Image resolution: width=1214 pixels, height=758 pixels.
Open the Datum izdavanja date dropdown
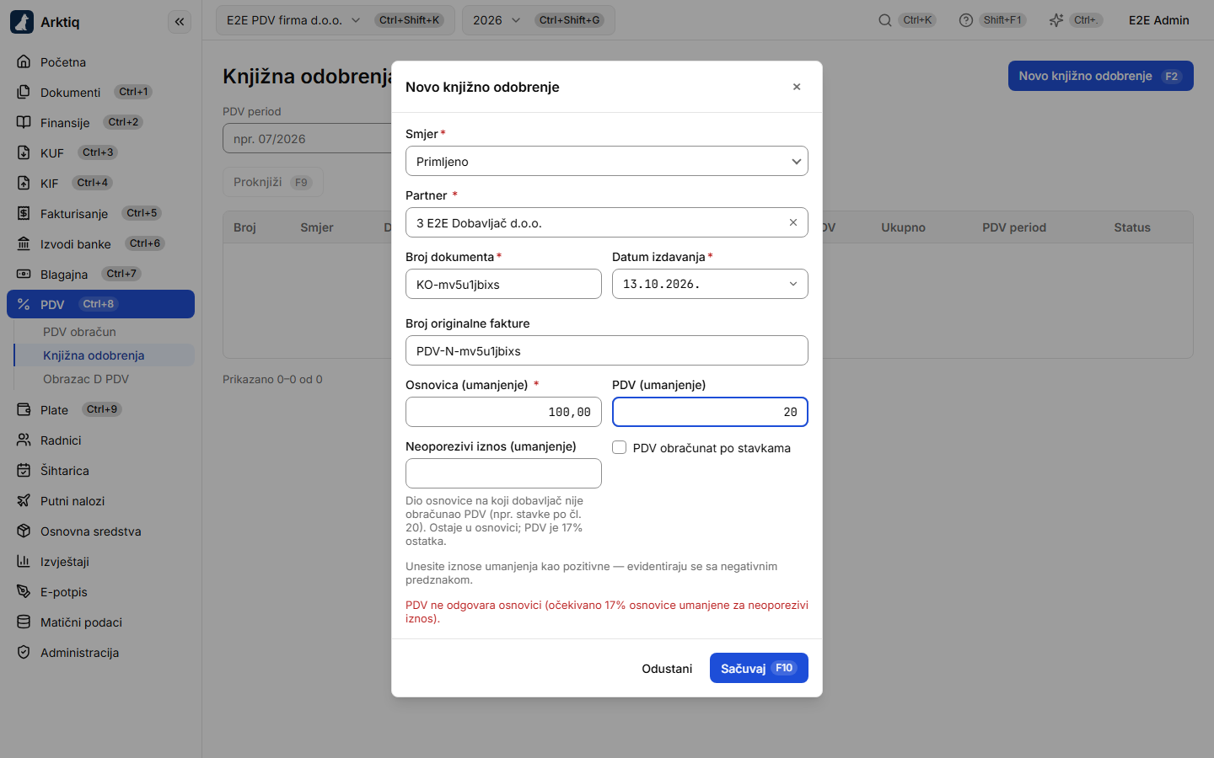[x=710, y=285]
